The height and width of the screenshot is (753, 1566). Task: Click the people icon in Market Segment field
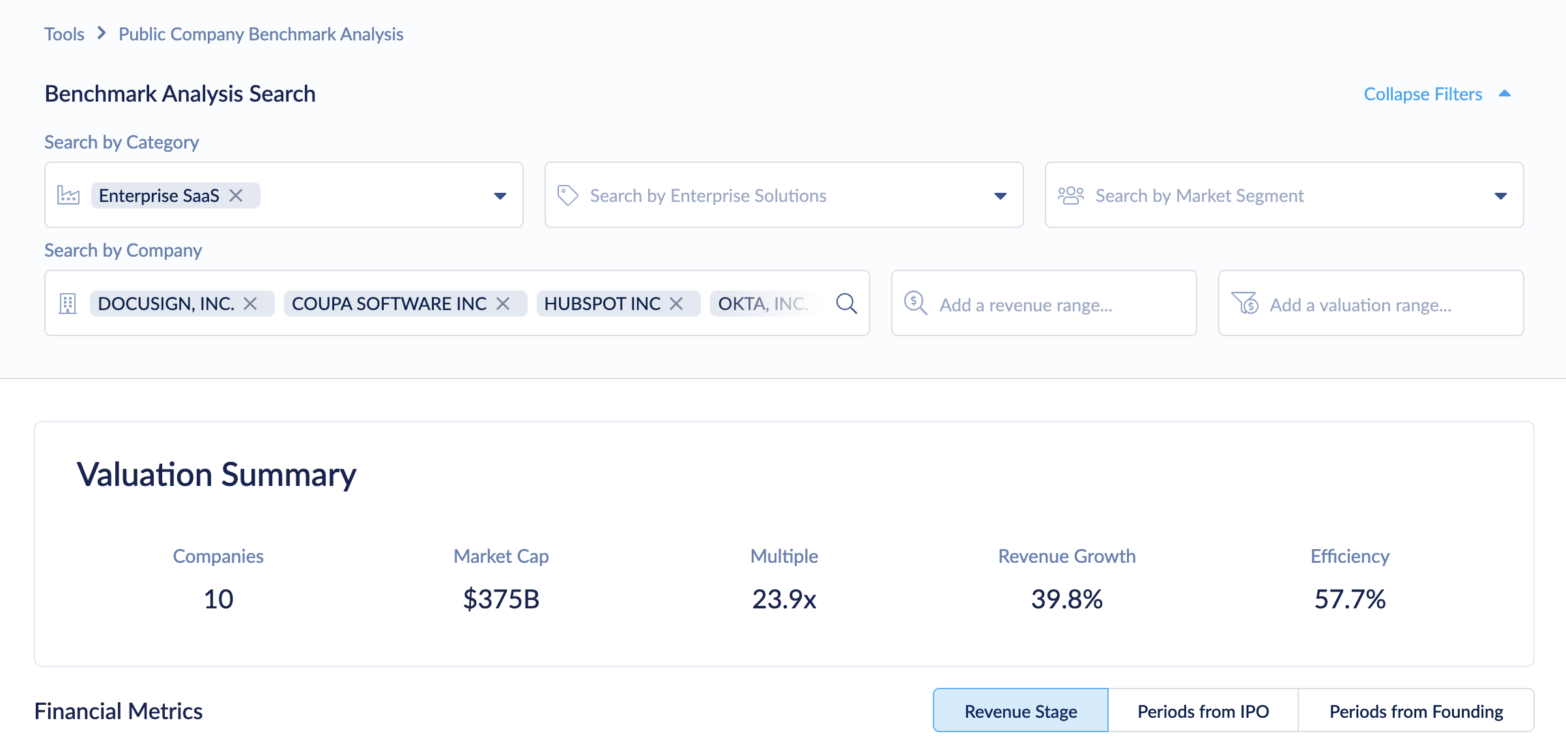coord(1071,195)
